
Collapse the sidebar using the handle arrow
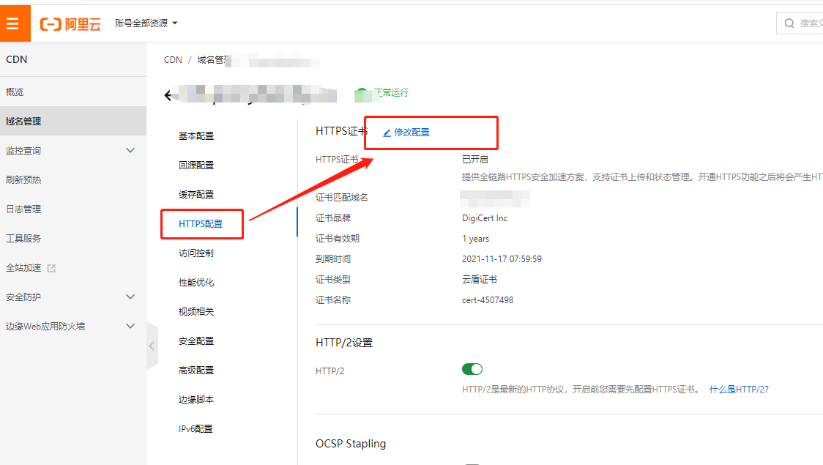(152, 346)
